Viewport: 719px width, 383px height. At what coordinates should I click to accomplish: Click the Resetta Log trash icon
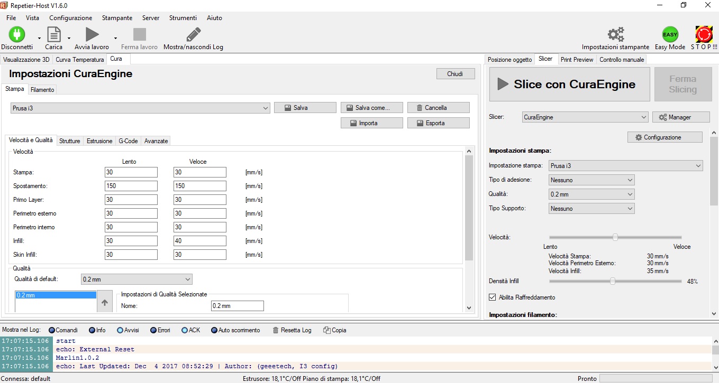pyautogui.click(x=276, y=330)
